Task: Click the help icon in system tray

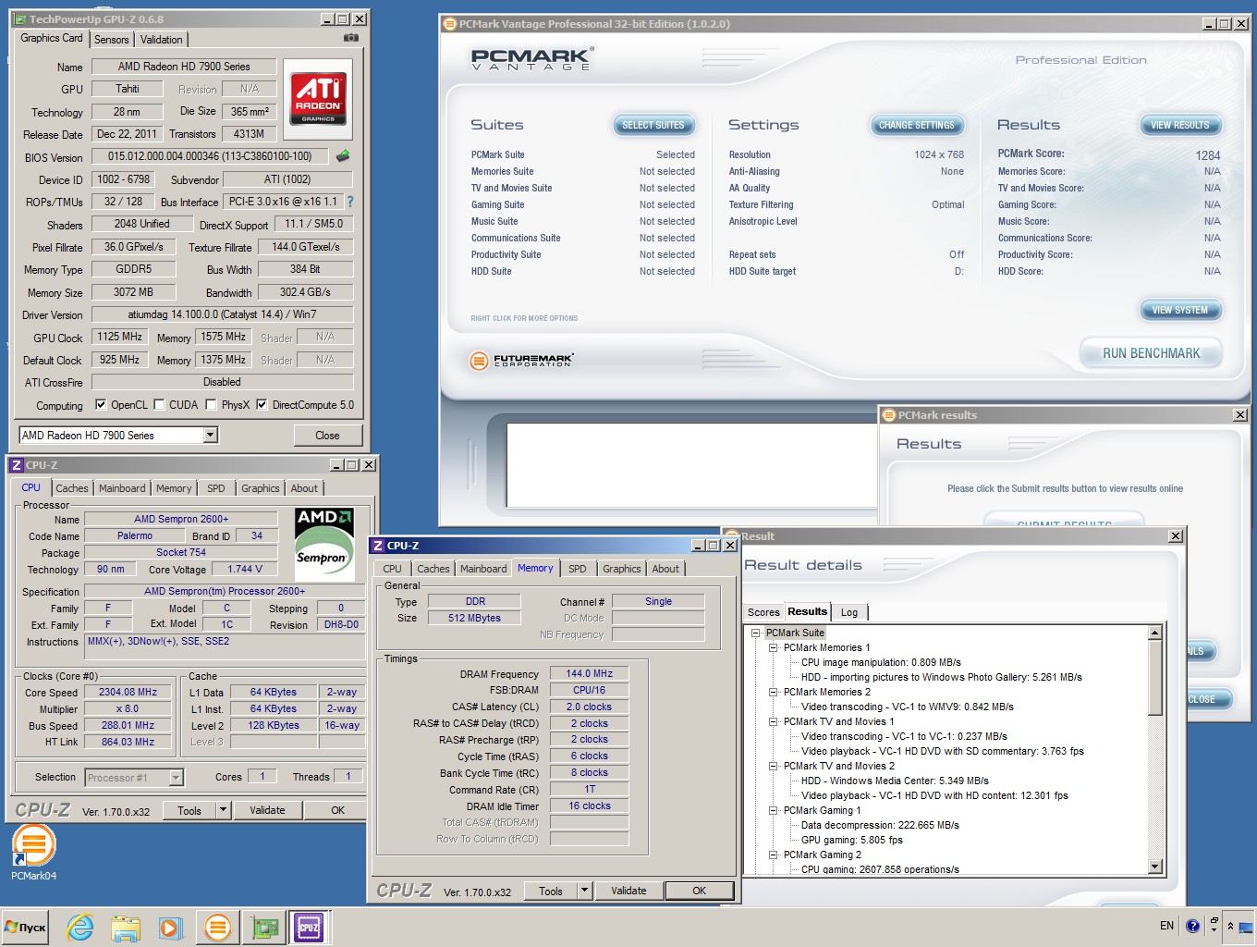Action: coord(1192,926)
